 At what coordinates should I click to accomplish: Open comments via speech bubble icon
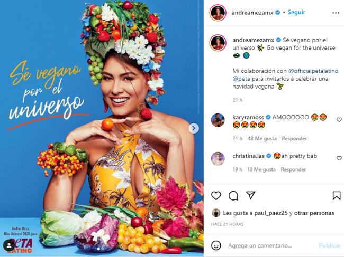point(233,196)
